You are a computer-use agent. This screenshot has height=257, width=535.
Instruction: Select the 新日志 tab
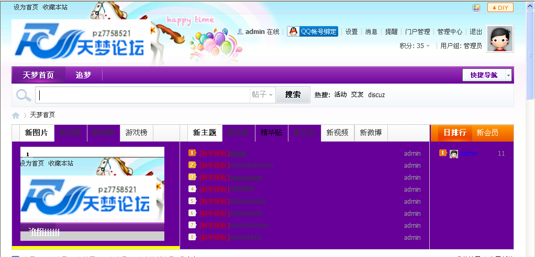pos(305,133)
